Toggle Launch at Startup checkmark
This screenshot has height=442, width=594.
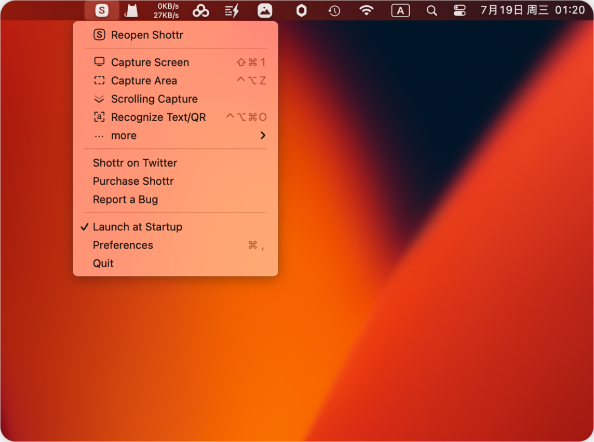pos(176,227)
